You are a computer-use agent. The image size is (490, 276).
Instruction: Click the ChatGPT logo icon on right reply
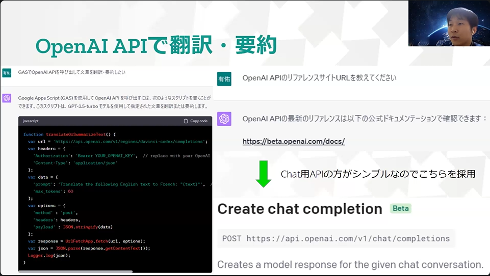click(x=224, y=119)
